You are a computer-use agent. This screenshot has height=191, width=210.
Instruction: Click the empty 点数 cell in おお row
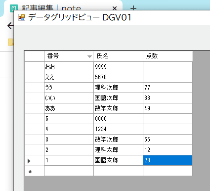click(x=168, y=67)
